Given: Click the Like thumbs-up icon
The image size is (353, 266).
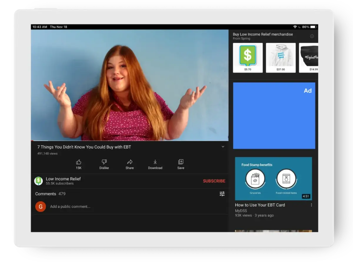Looking at the screenshot, I should coord(79,162).
